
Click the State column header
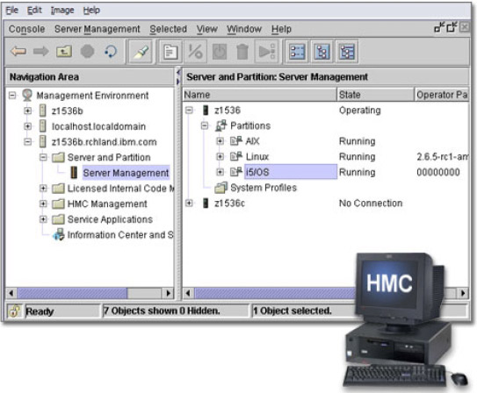click(375, 95)
